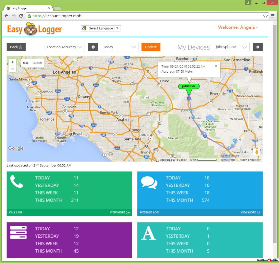Bookmark the page using the star icon

(265, 16)
